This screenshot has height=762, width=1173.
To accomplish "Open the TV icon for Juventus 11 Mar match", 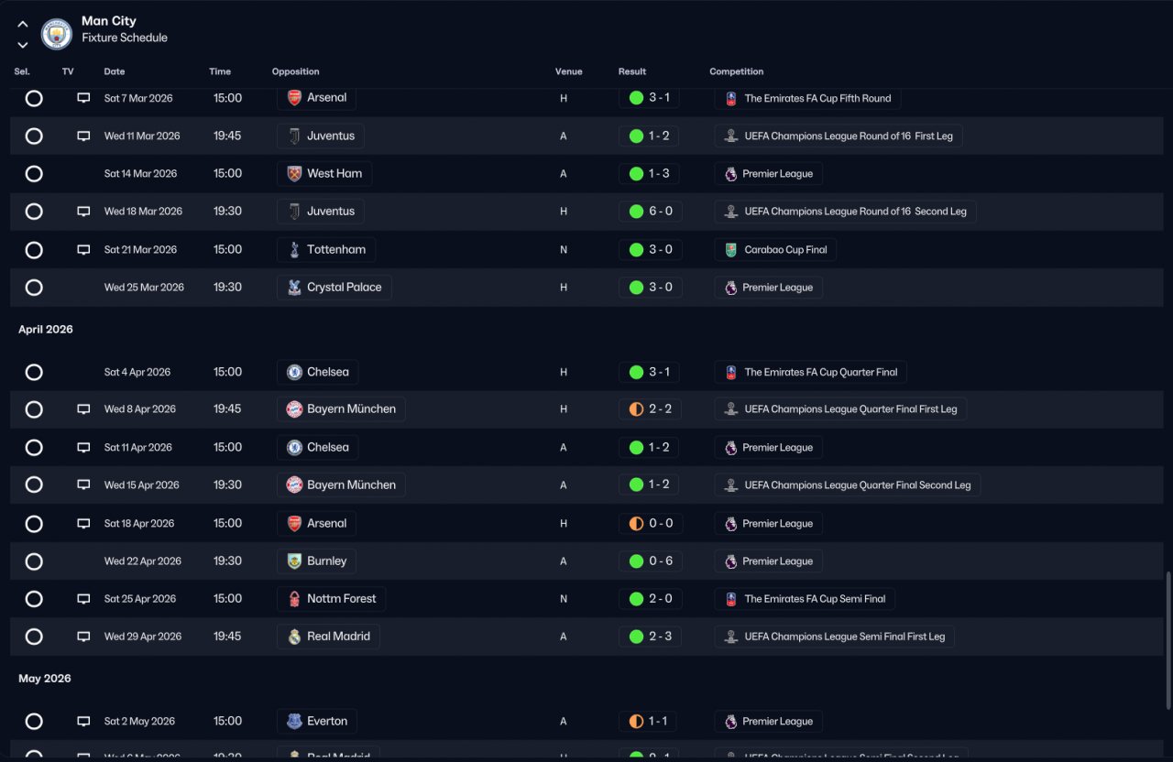I will point(83,136).
